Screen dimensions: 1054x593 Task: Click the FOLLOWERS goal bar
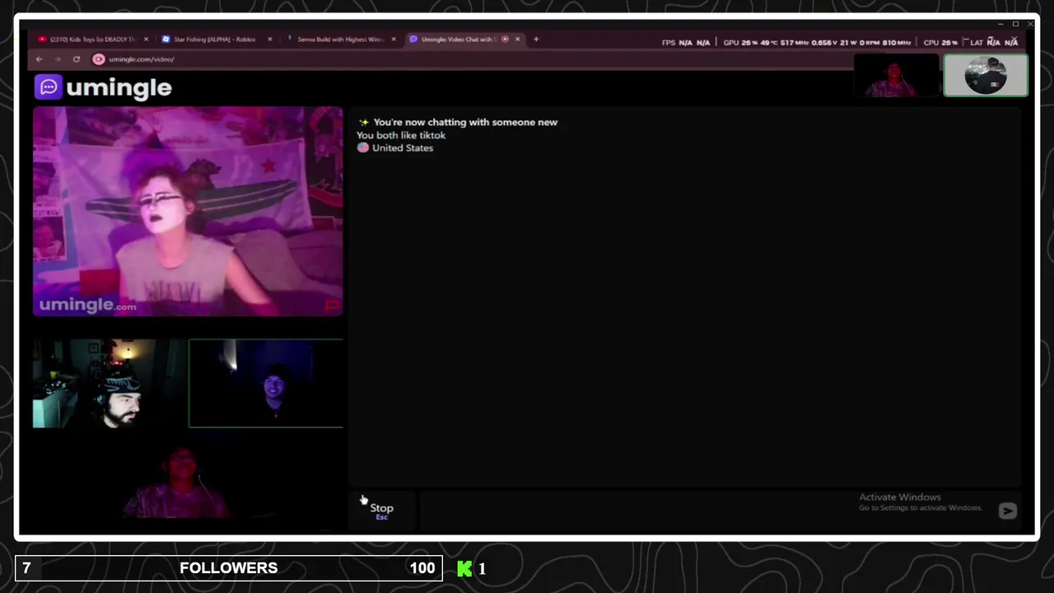click(x=229, y=568)
